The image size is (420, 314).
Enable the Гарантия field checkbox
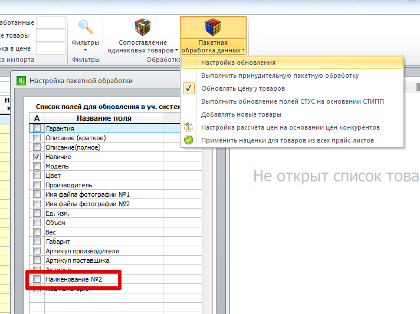pos(37,128)
